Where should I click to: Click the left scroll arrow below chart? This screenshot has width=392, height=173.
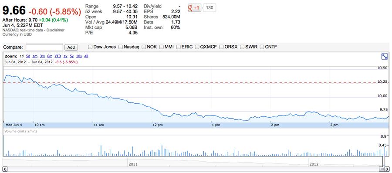(5, 169)
